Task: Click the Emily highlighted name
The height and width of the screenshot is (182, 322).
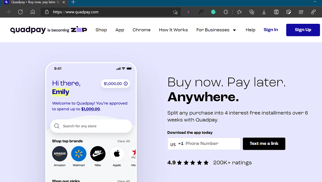Action: point(61,92)
